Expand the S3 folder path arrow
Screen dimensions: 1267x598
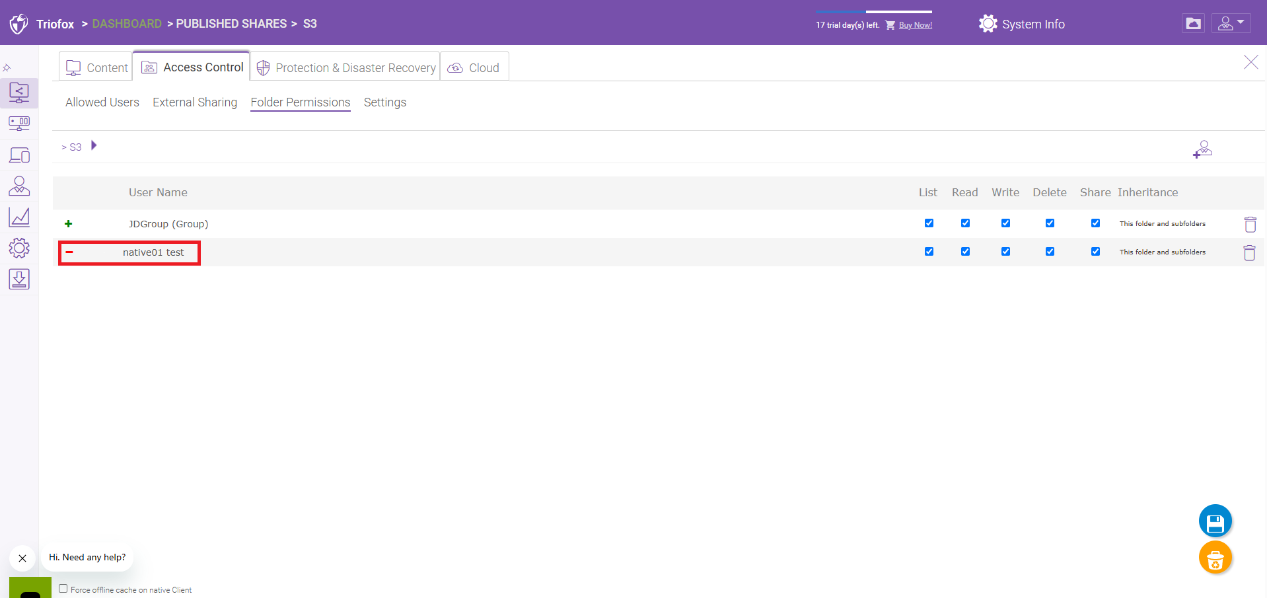(x=94, y=145)
